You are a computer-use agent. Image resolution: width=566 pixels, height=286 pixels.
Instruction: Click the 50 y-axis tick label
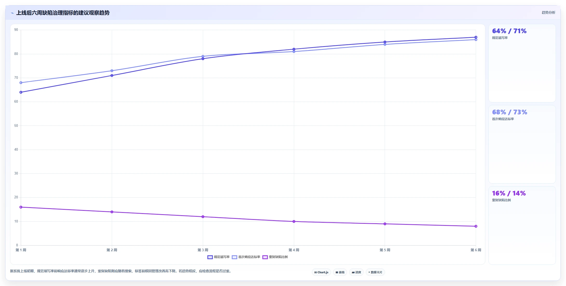pyautogui.click(x=16, y=126)
